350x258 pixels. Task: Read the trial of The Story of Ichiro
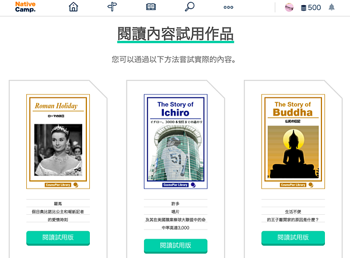click(x=176, y=246)
